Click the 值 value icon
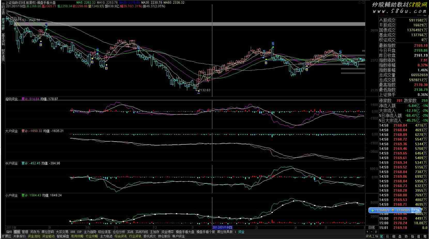 coord(419,236)
